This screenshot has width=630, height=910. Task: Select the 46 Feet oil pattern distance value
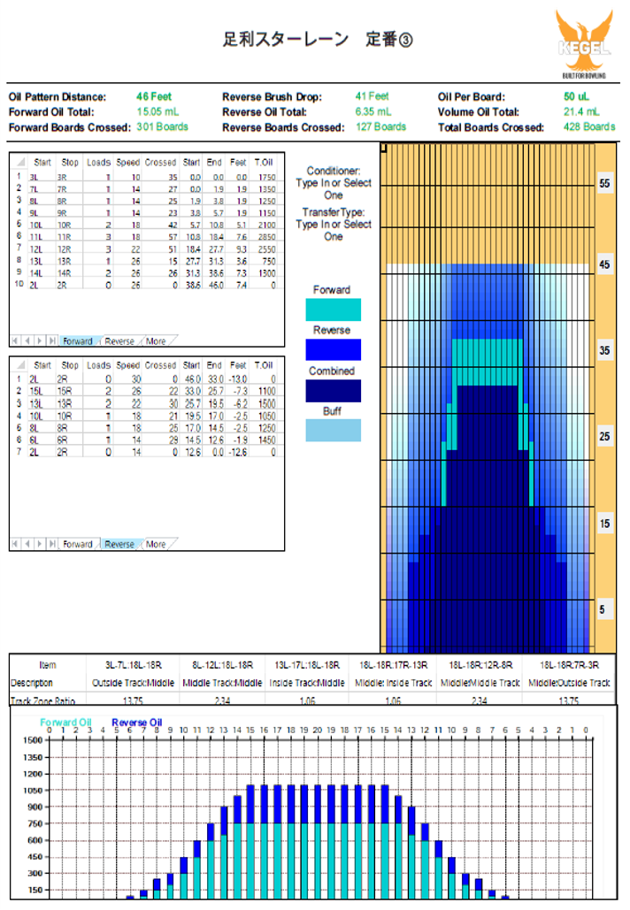point(154,96)
